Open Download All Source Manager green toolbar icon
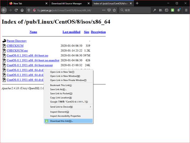The width and height of the screenshot is (190, 143). (172, 10)
